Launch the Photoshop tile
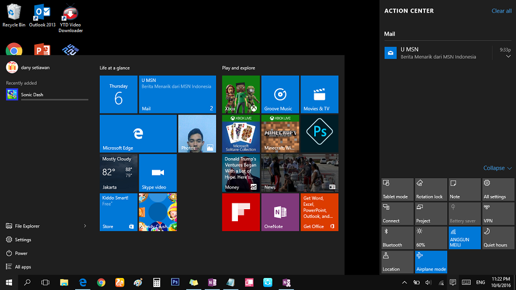Viewport: 516px width, 290px height. click(x=319, y=134)
